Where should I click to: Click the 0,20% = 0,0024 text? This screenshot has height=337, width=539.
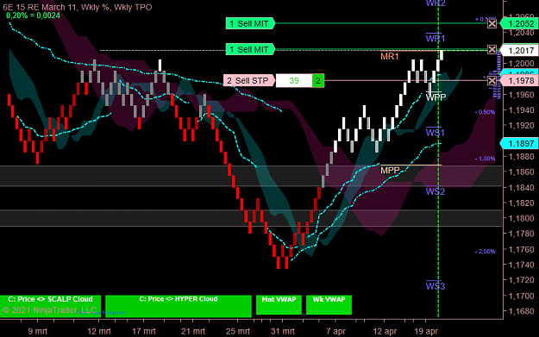(33, 16)
